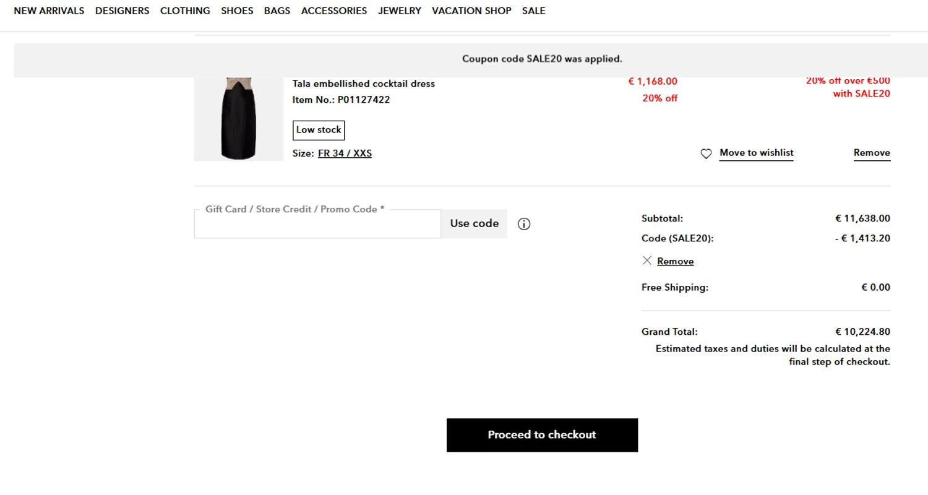Open the Sale section
The image size is (928, 495).
[x=533, y=11]
